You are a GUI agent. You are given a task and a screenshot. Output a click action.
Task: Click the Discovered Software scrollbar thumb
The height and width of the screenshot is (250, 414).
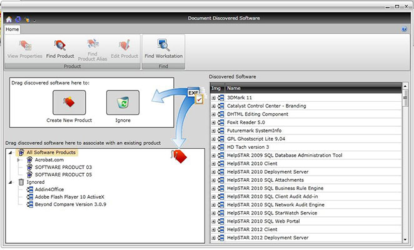coord(405,98)
